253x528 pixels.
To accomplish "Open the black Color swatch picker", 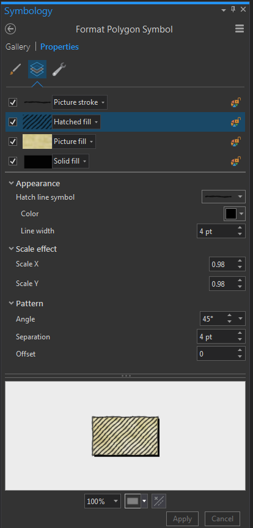I will pos(235,214).
